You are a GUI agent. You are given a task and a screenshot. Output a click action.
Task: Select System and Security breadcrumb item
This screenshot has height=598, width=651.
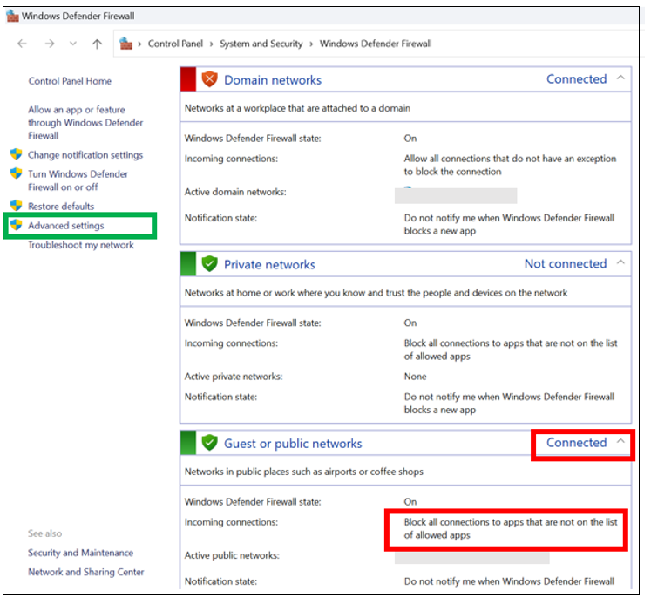point(261,44)
